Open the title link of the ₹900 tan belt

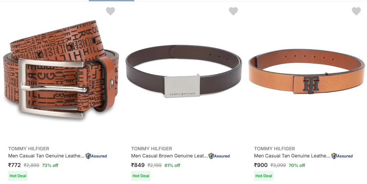[292, 156]
